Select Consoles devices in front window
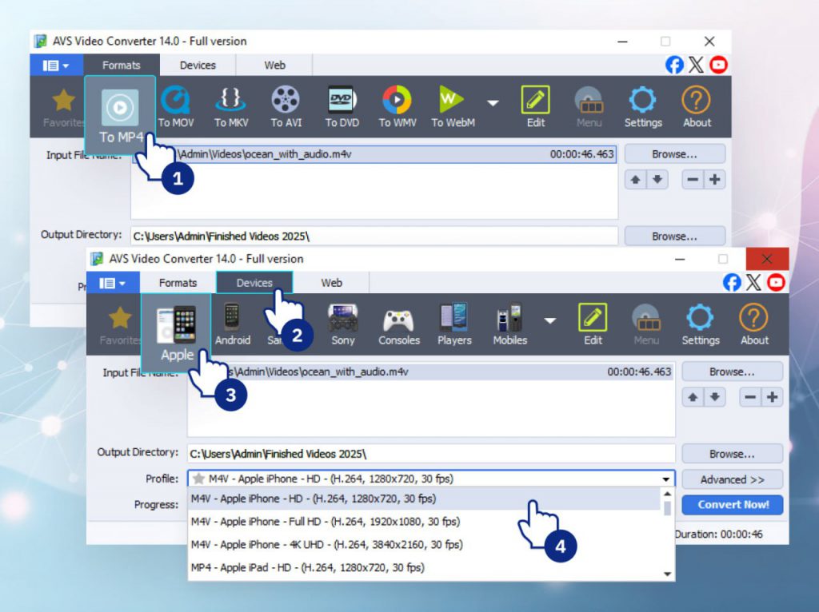Viewport: 819px width, 612px height. pyautogui.click(x=399, y=324)
